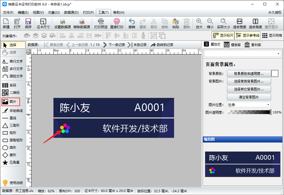Open print preview (打印预览)
The height and width of the screenshot is (195, 284).
101,24
